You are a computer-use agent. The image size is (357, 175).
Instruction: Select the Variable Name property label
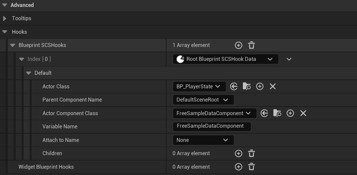click(x=60, y=127)
